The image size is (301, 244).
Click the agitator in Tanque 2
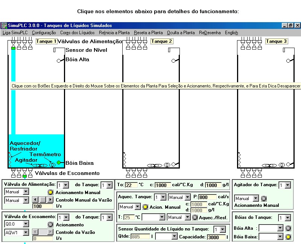pyautogui.click(x=155, y=165)
